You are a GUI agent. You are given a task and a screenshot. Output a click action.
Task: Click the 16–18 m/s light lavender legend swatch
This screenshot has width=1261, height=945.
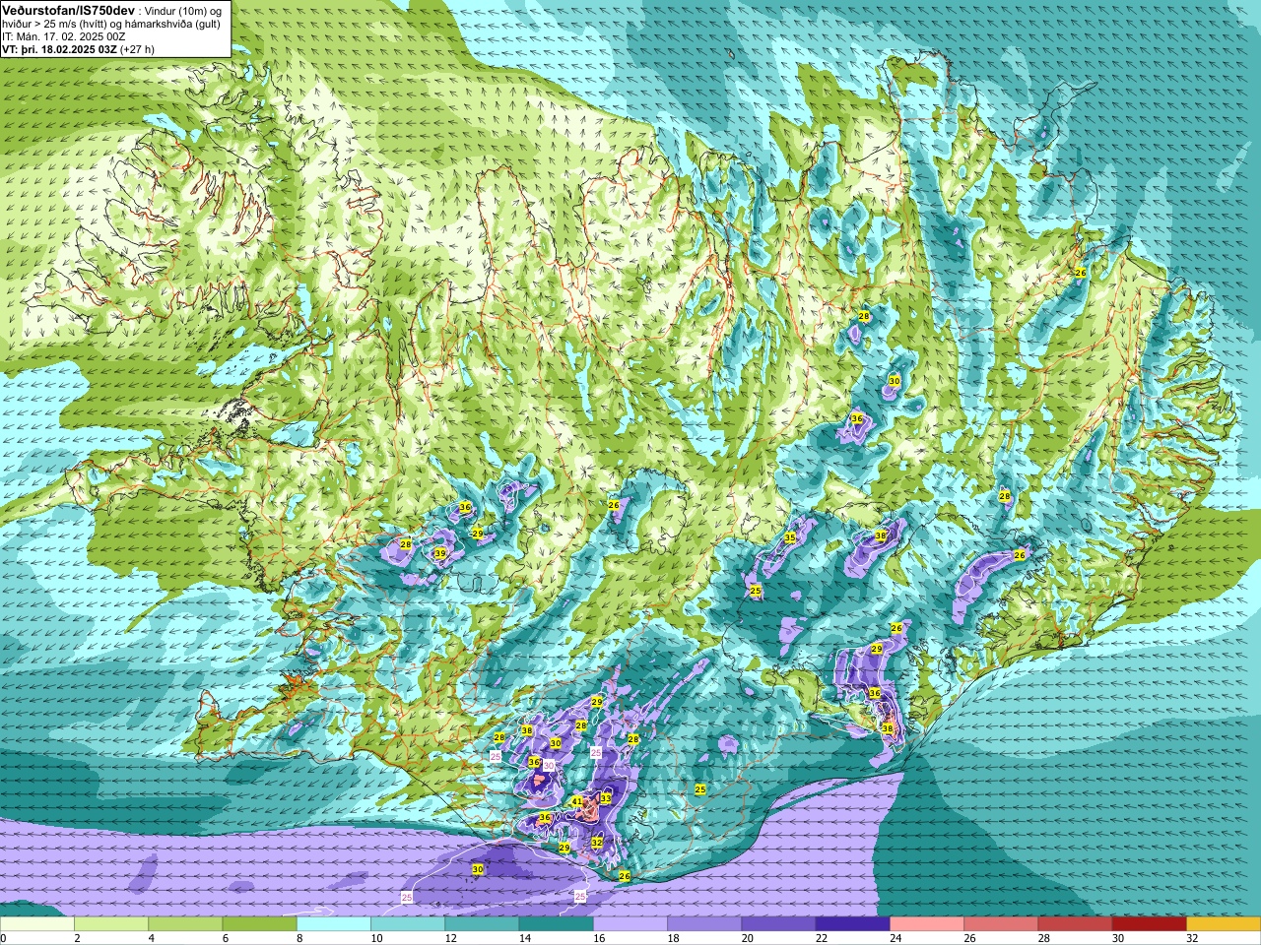click(x=630, y=924)
